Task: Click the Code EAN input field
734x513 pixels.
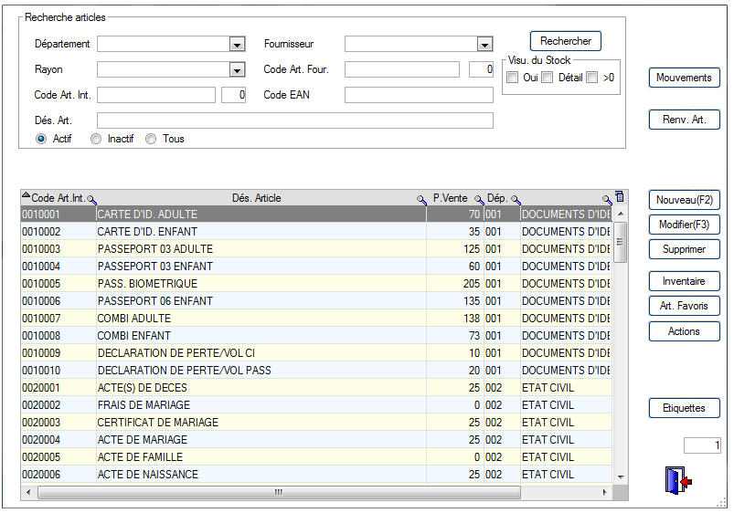Action: [x=419, y=95]
